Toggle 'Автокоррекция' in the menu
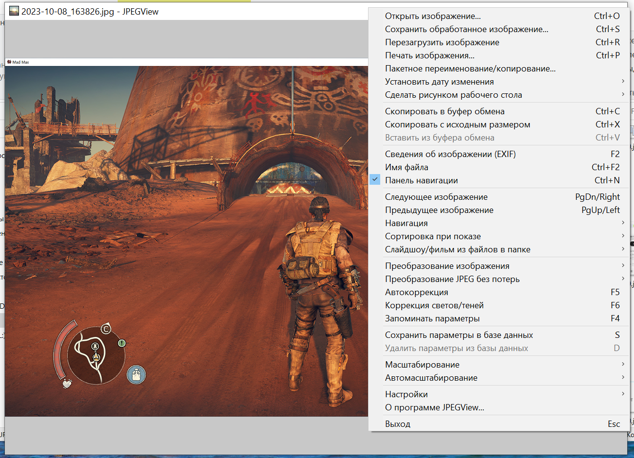Screen dimensions: 634x458 (x=498, y=292)
